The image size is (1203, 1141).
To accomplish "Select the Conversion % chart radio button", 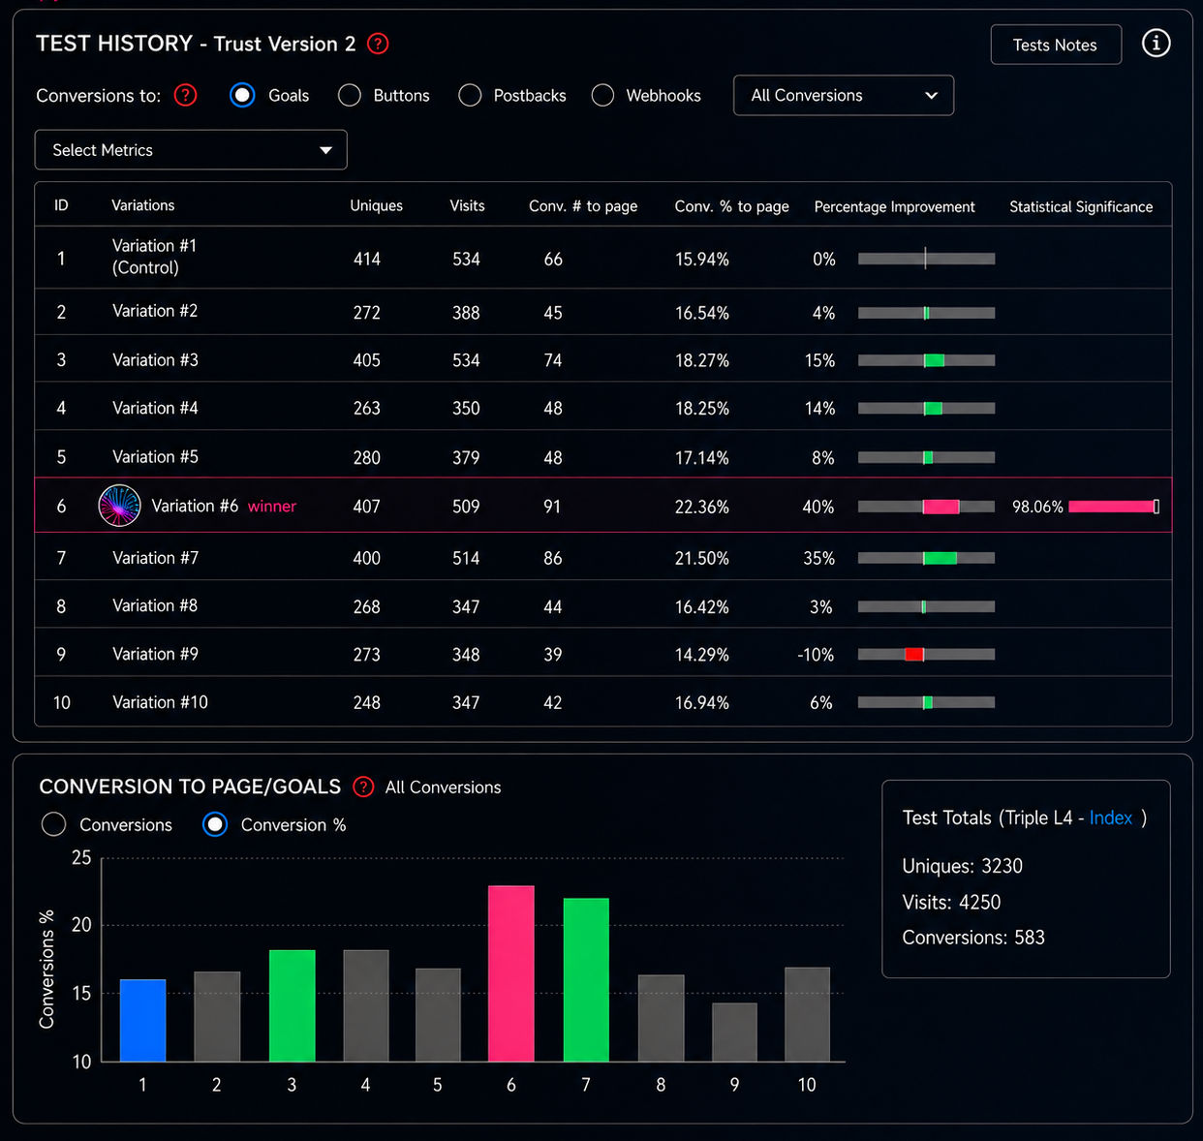I will (215, 824).
